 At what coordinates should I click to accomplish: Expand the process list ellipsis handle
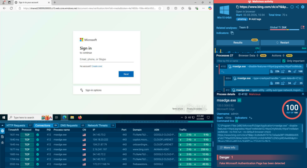click(x=219, y=91)
